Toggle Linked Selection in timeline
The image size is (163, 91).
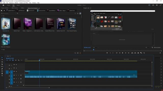13,60
